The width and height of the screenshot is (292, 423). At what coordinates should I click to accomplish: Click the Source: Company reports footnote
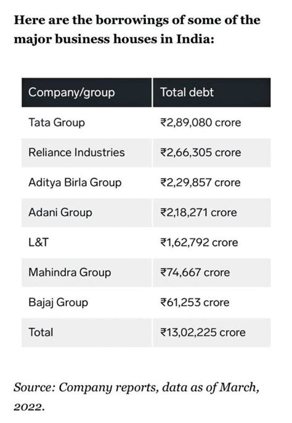pyautogui.click(x=136, y=396)
